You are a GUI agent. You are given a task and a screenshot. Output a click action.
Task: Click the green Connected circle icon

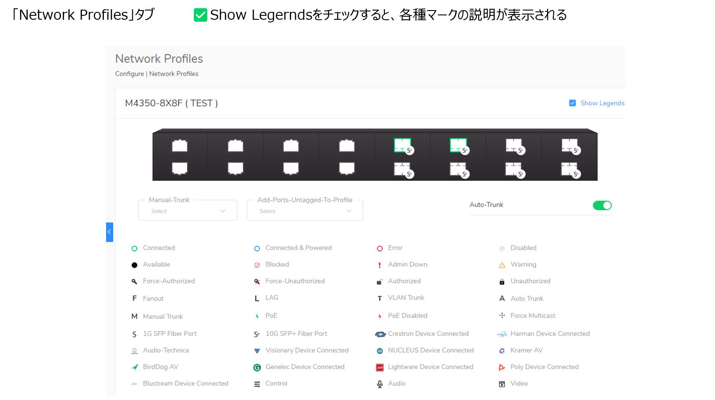tap(135, 248)
